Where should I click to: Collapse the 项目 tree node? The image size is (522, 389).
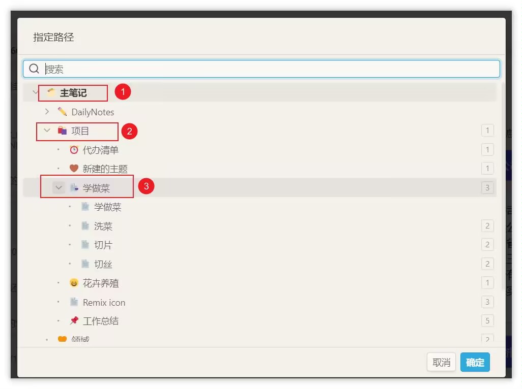47,131
